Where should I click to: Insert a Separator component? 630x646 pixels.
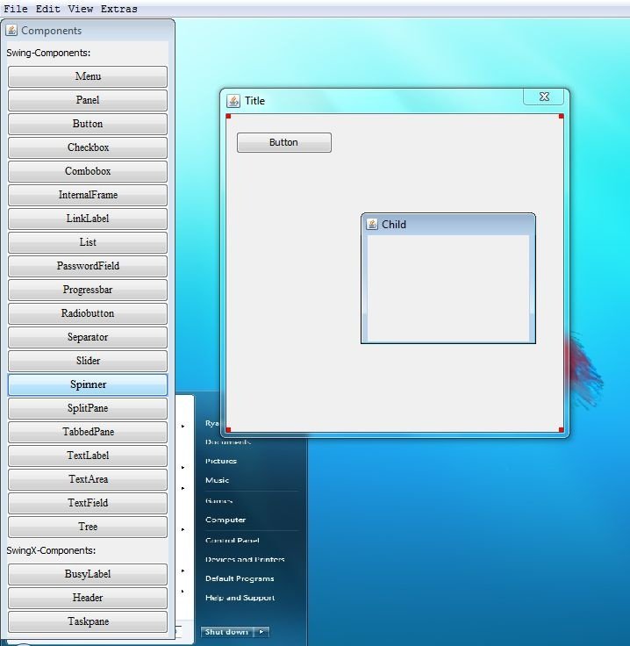point(88,337)
